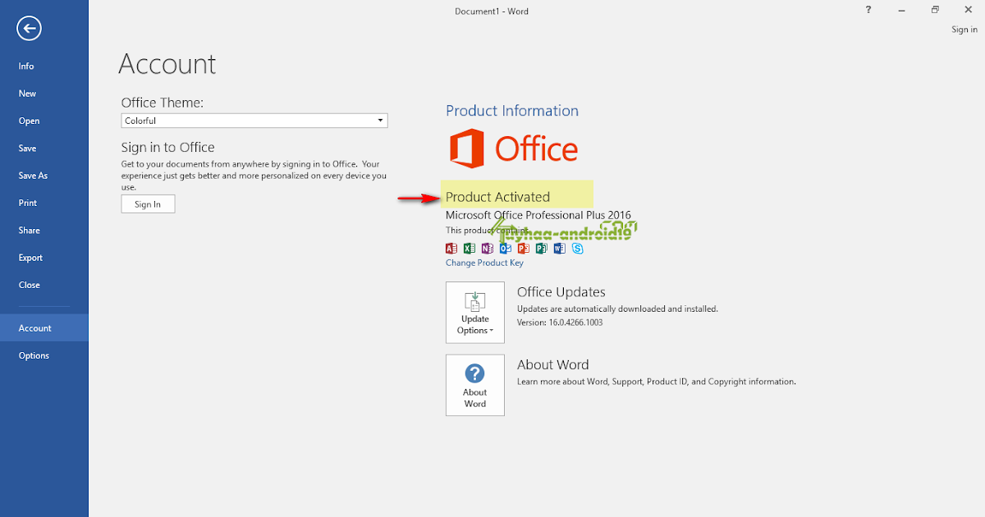The height and width of the screenshot is (517, 985).
Task: Click the PowerPoint app icon
Action: (x=523, y=248)
